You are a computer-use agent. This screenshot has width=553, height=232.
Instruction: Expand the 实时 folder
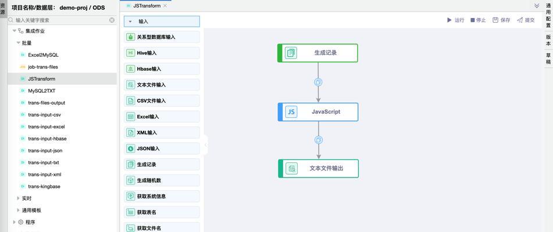point(19,198)
